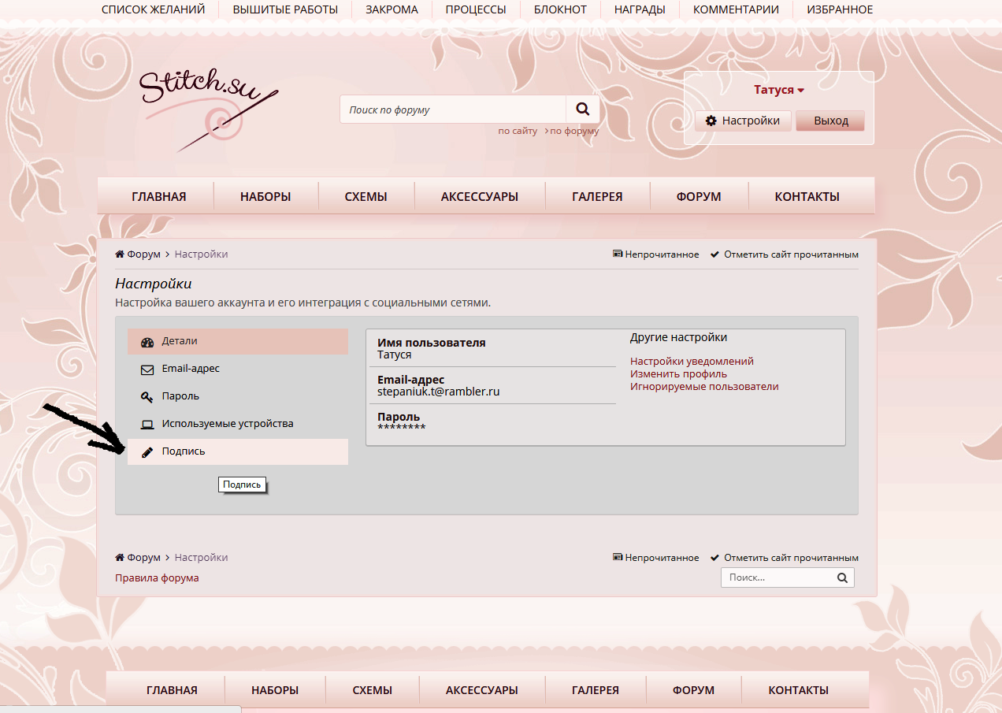Click the Выход button
This screenshot has width=1002, height=713.
(x=830, y=121)
